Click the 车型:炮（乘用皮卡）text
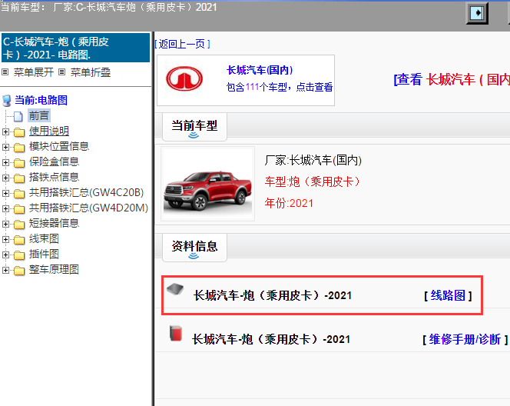This screenshot has width=510, height=406. point(313,181)
